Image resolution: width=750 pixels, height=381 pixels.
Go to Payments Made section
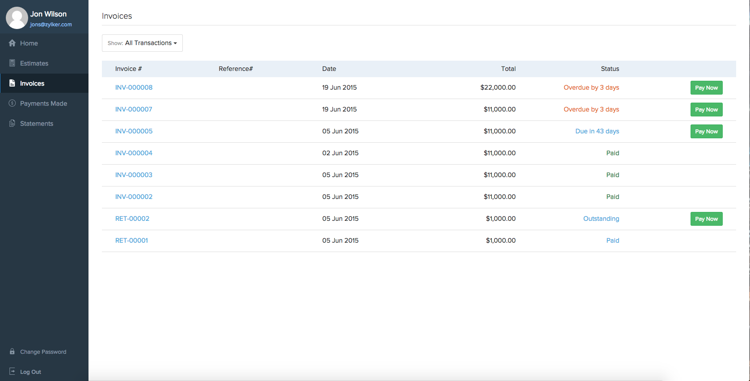click(x=43, y=104)
